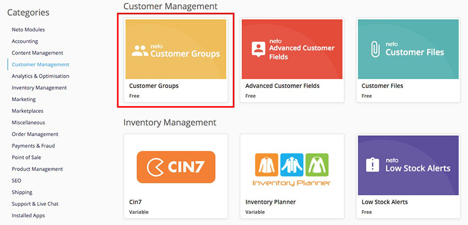
Task: Select Marketing category
Action: pyautogui.click(x=24, y=100)
